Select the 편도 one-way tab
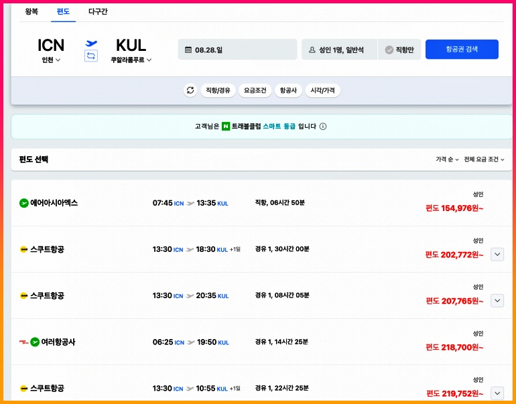Screen dimensions: 516x404 [x=63, y=12]
